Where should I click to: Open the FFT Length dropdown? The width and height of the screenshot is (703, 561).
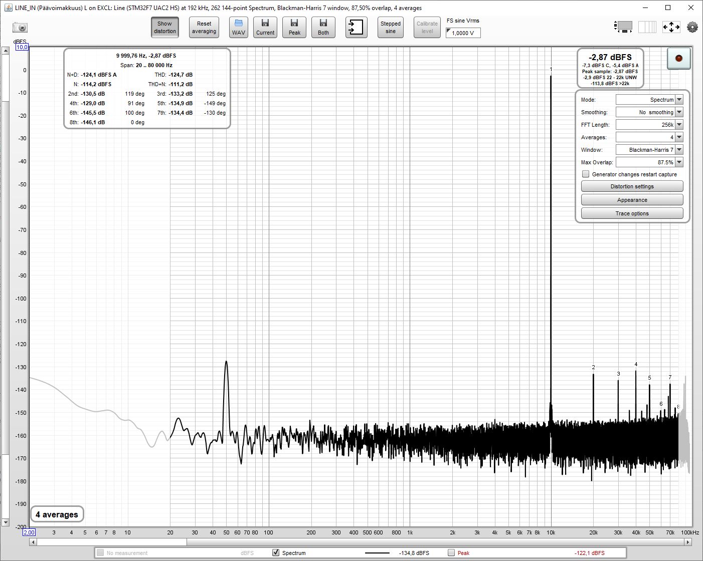[x=649, y=125]
